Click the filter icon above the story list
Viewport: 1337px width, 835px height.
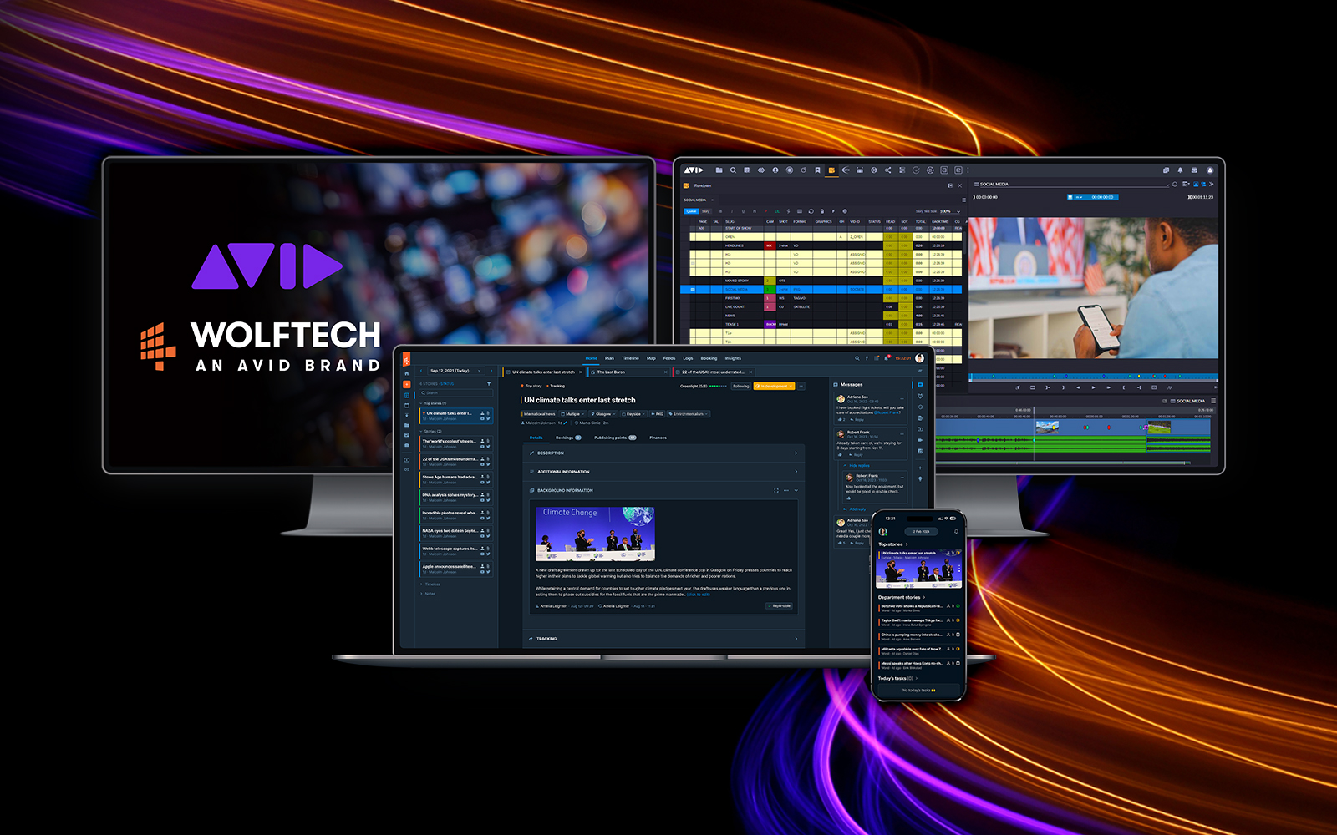[489, 383]
